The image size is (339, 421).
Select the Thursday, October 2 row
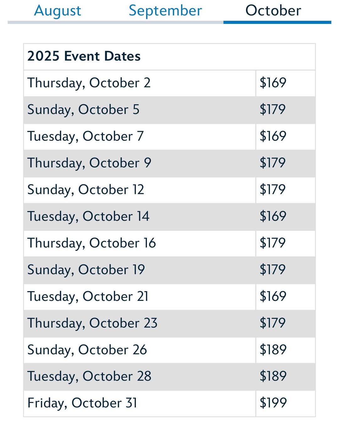click(169, 83)
